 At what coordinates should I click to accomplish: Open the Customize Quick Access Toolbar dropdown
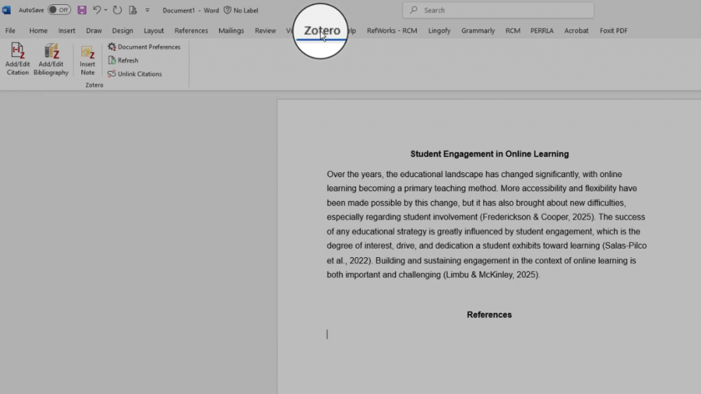click(147, 10)
